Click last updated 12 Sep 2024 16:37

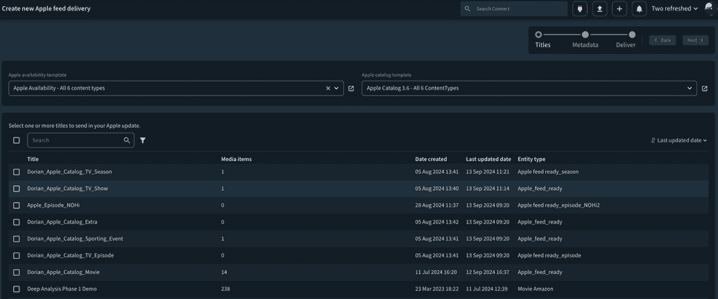[x=488, y=273]
